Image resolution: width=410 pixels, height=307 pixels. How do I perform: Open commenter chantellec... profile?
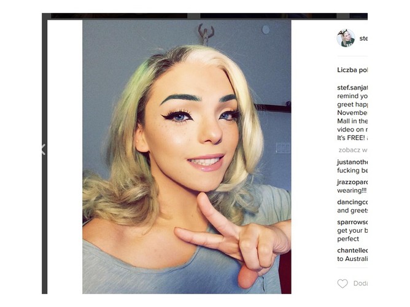[352, 251]
